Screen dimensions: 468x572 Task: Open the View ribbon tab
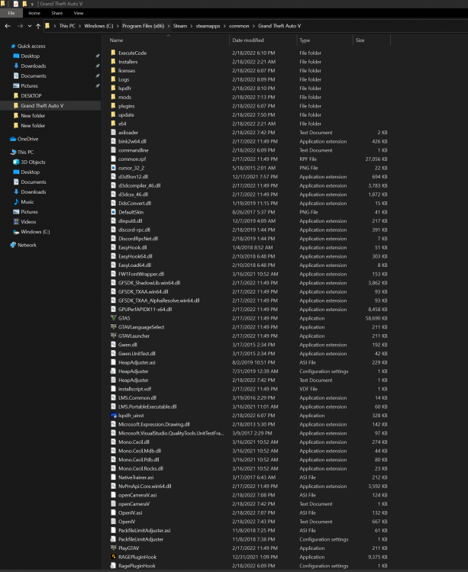79,13
